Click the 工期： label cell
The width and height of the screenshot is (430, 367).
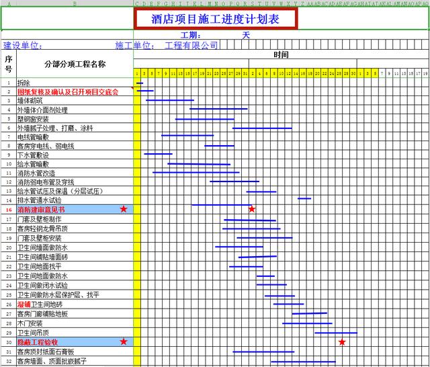click(191, 35)
